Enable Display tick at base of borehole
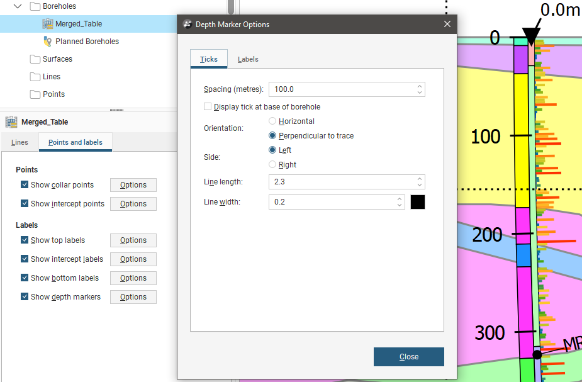 click(208, 106)
